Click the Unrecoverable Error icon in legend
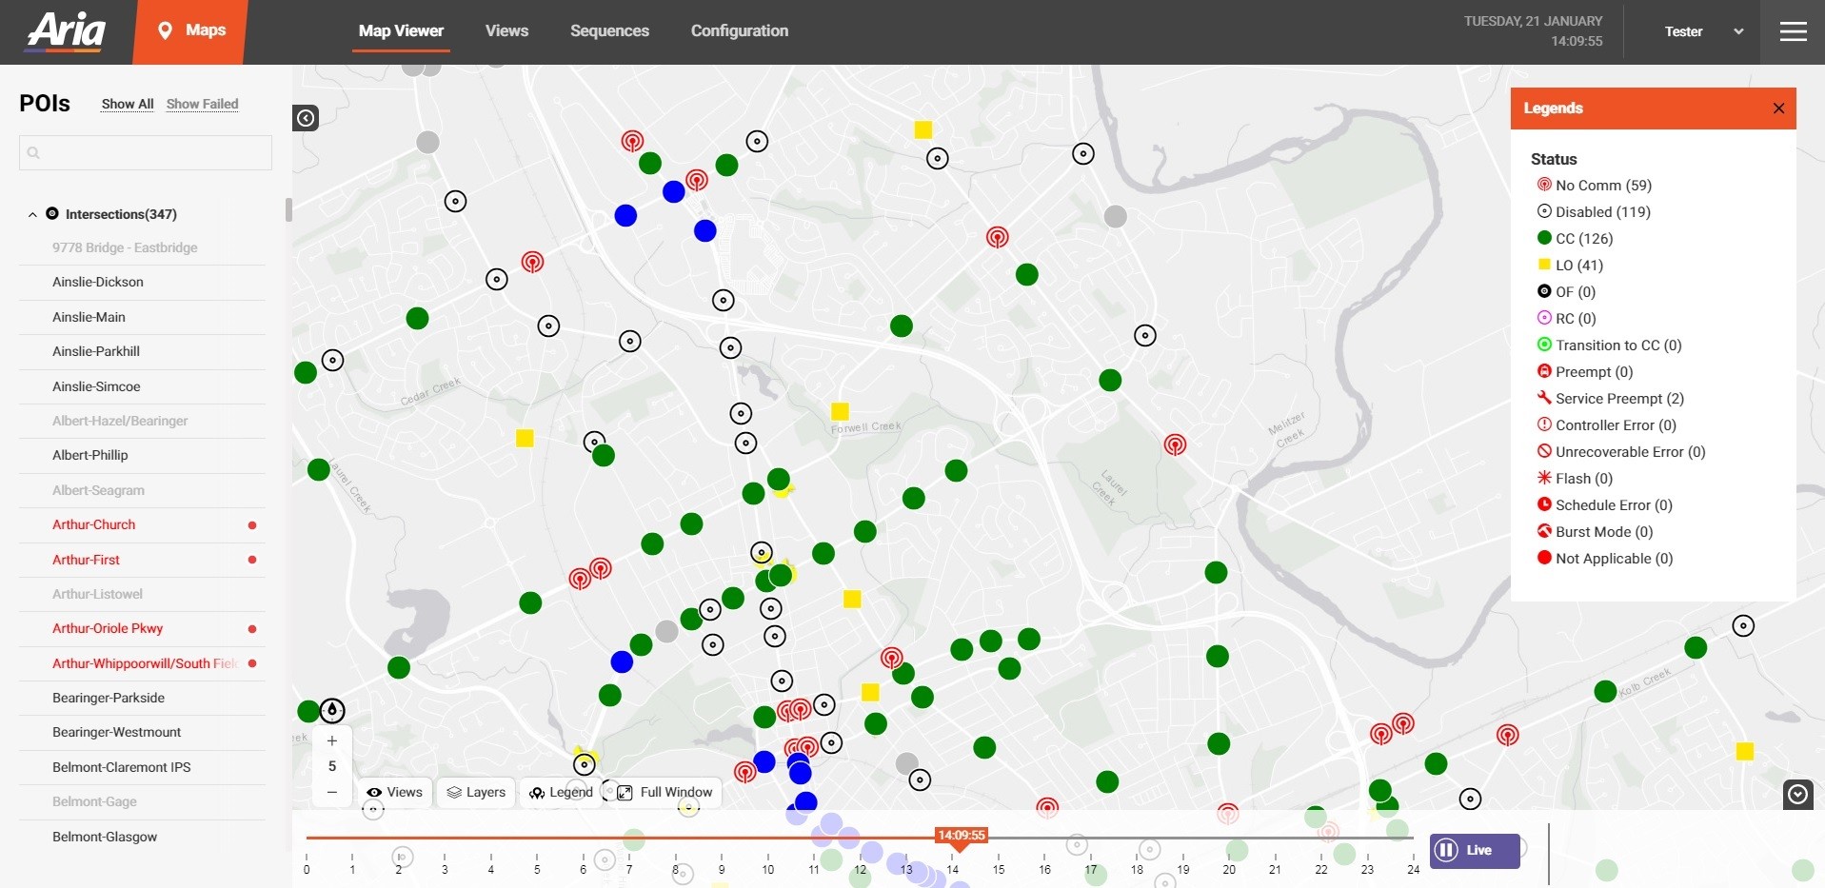 click(x=1544, y=451)
